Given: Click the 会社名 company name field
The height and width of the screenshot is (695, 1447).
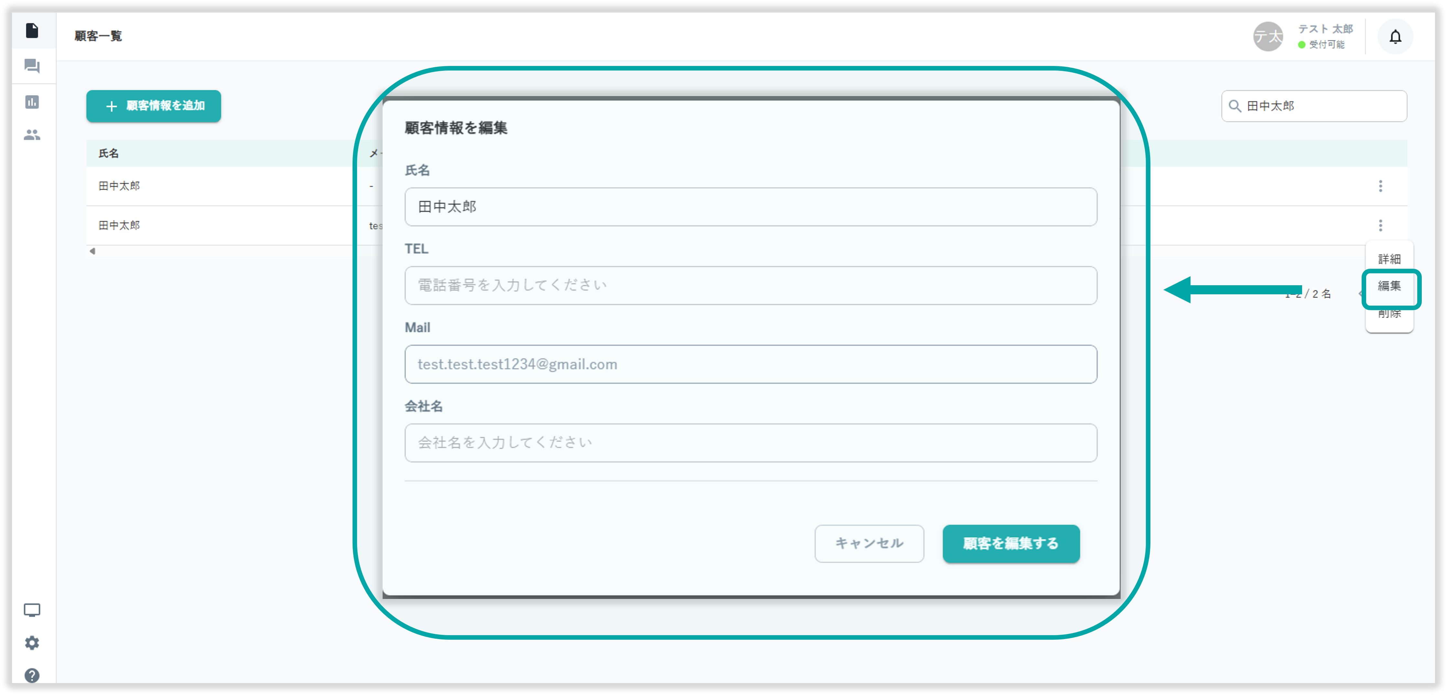Looking at the screenshot, I should (750, 443).
